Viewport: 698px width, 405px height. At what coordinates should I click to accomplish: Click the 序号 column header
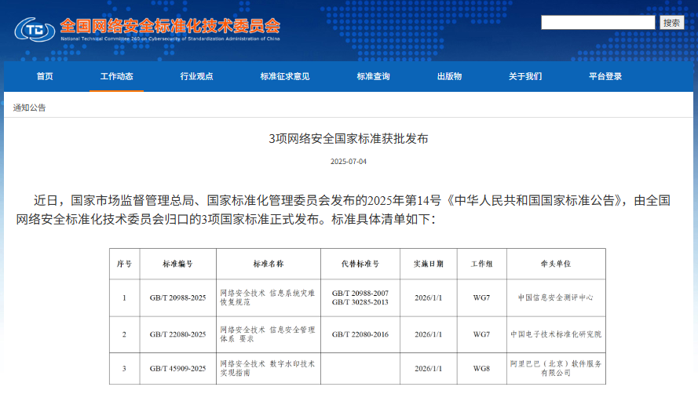pyautogui.click(x=124, y=264)
